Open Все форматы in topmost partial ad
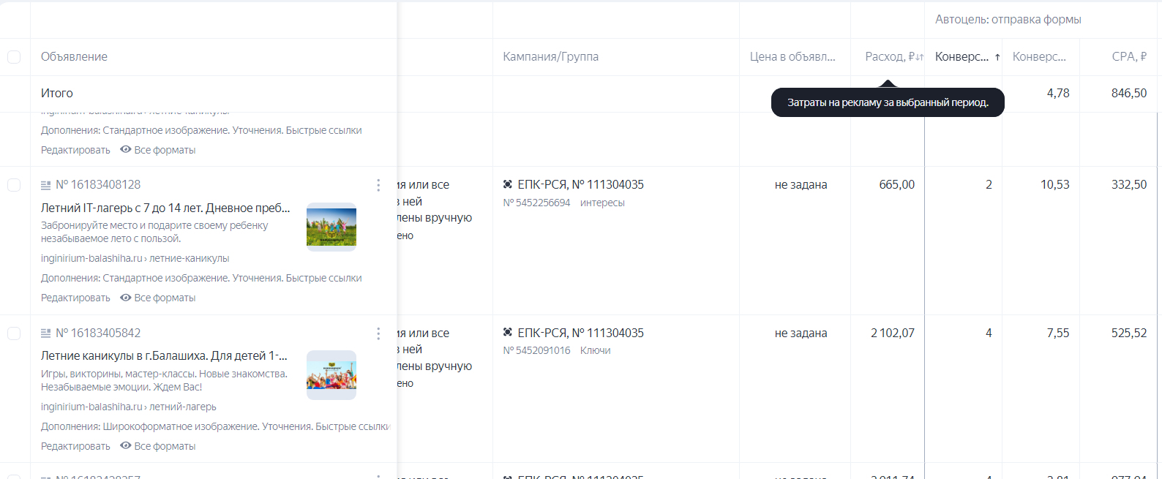Image resolution: width=1162 pixels, height=479 pixels. click(x=165, y=150)
